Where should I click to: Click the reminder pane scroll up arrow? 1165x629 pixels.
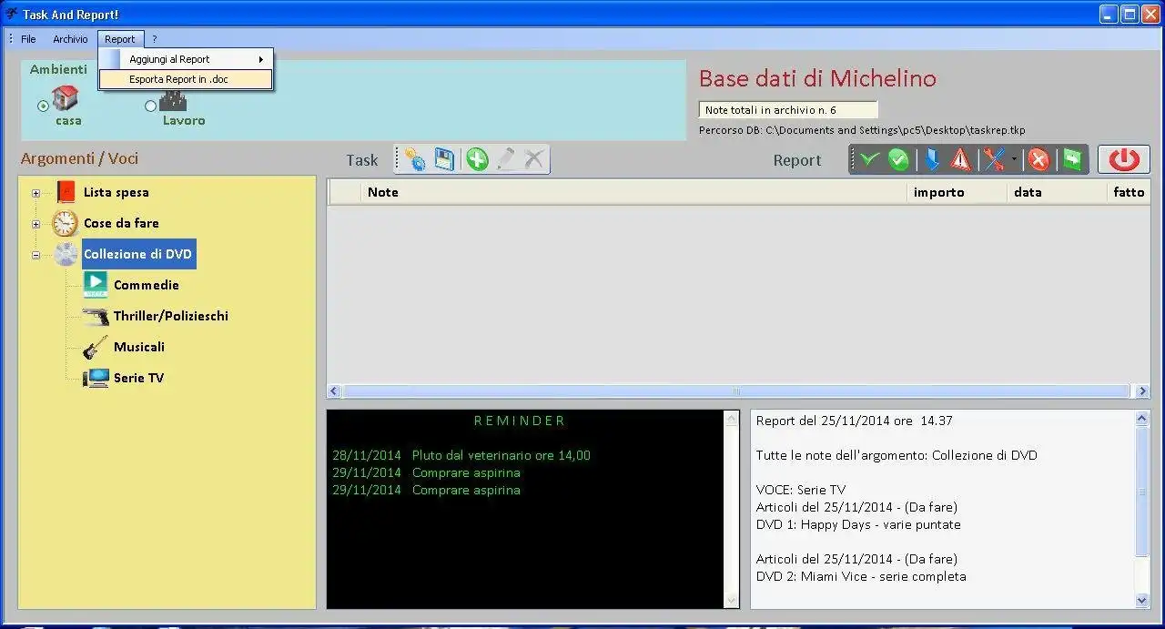point(732,418)
